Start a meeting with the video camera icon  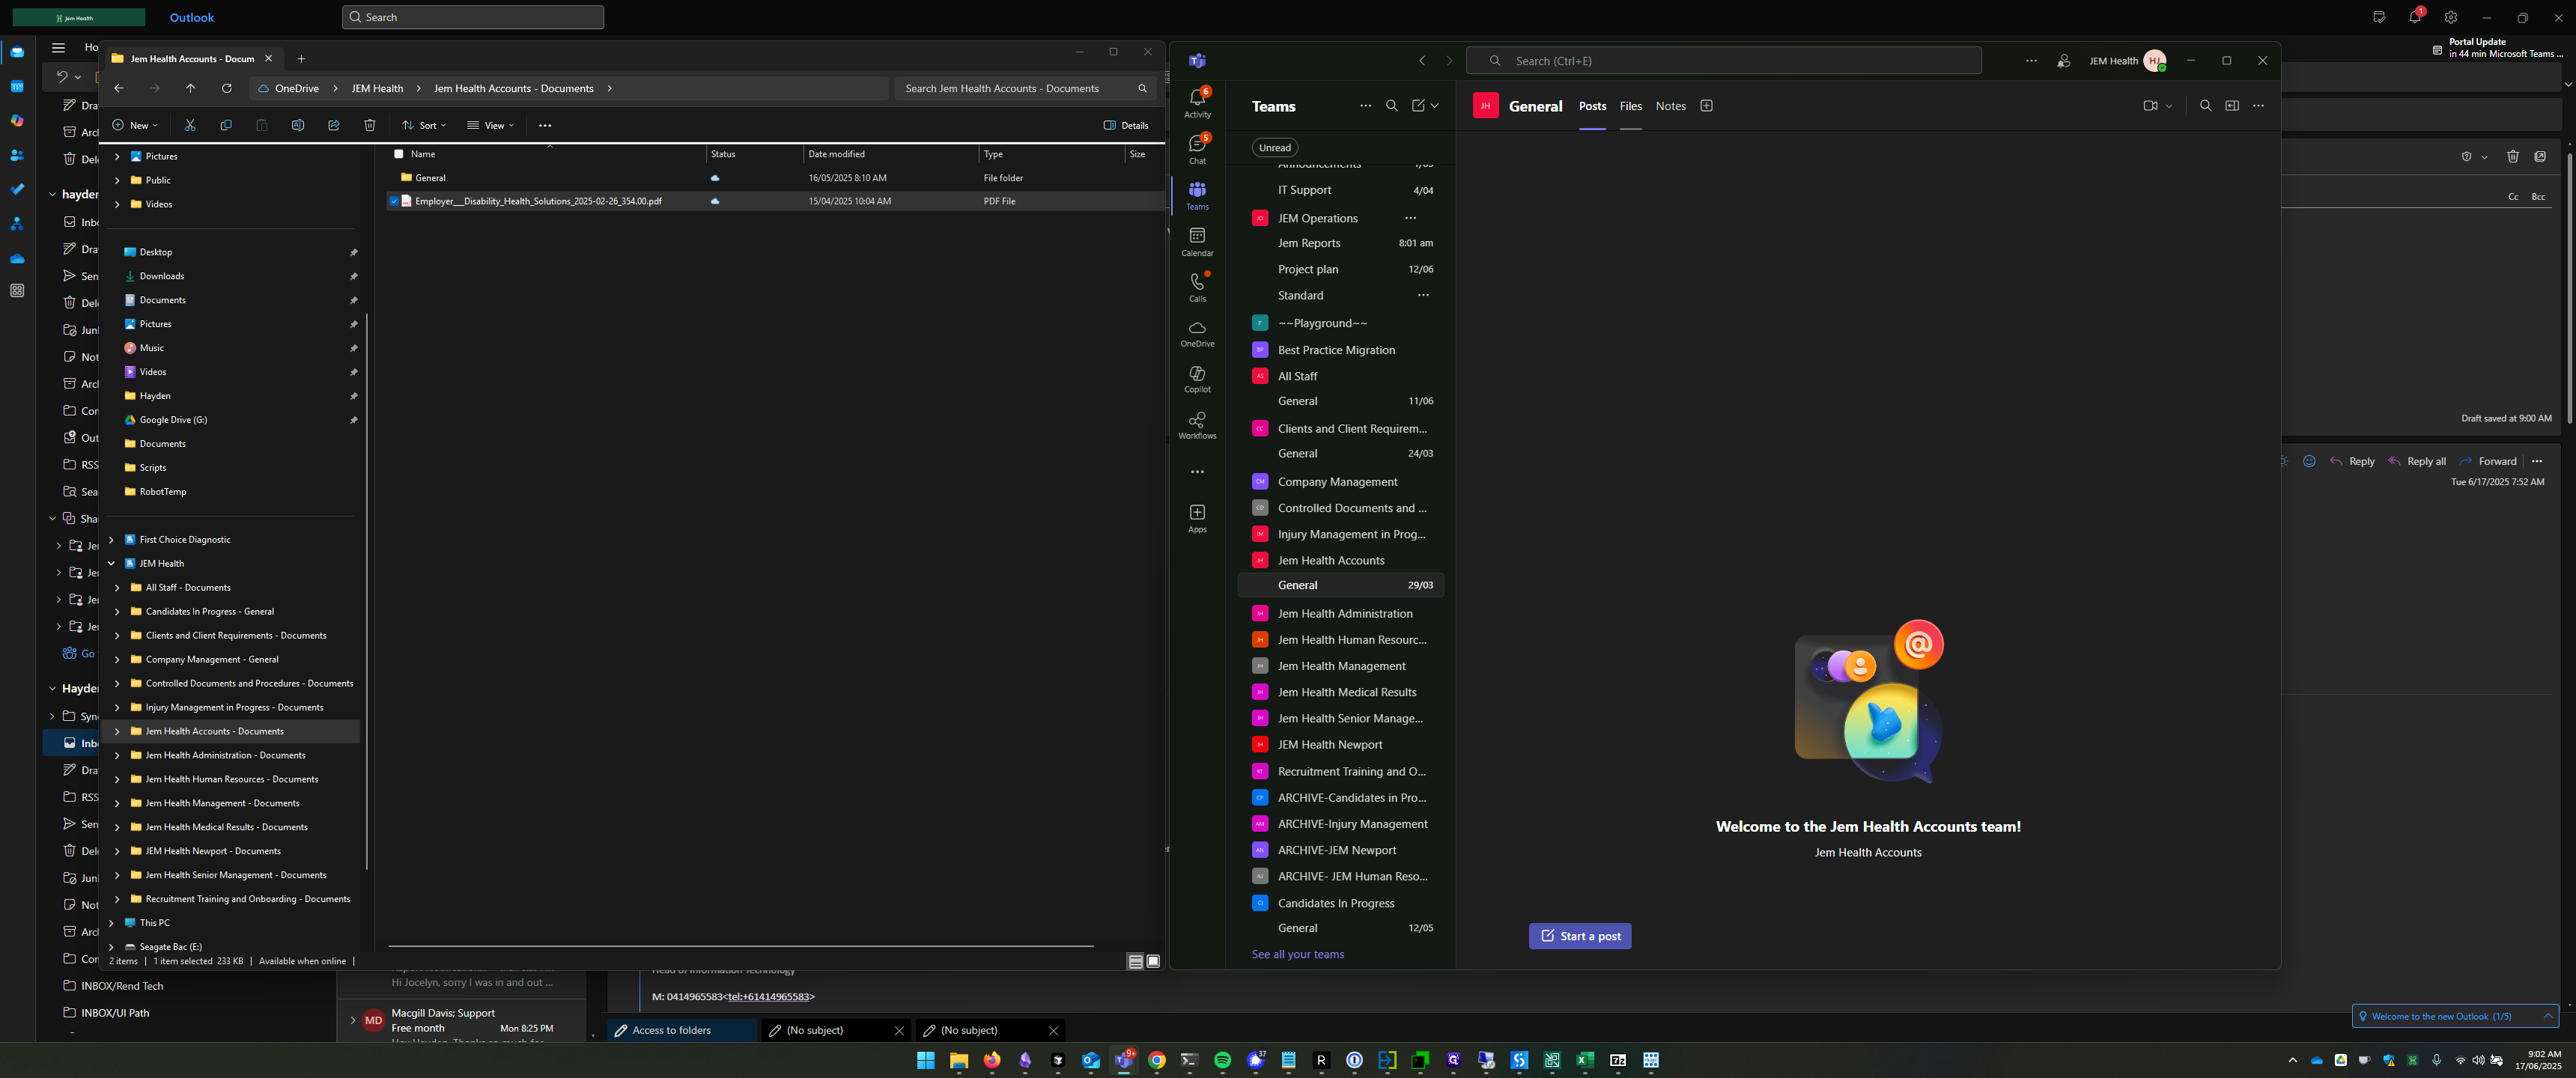coord(2150,105)
